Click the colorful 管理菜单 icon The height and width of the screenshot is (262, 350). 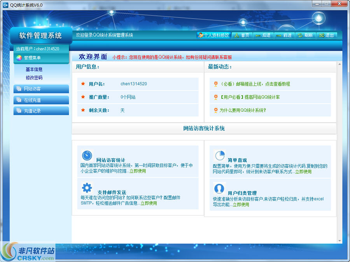pos(19,58)
